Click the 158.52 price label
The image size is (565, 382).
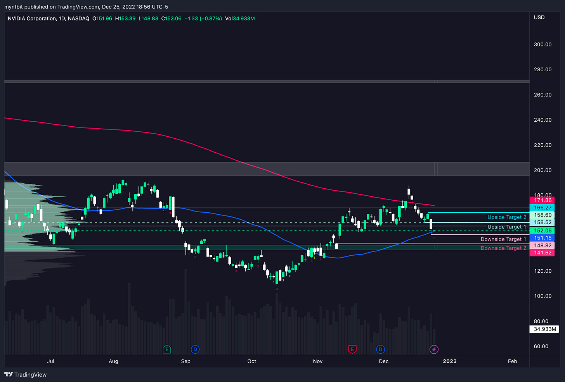pyautogui.click(x=542, y=222)
